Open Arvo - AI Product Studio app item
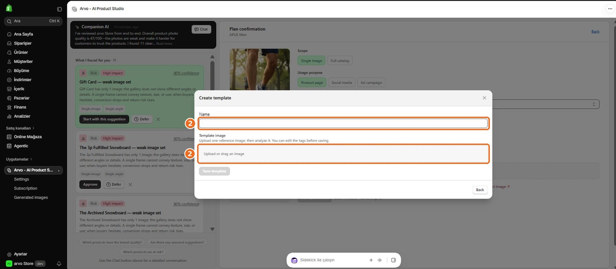This screenshot has height=269, width=616. point(33,170)
